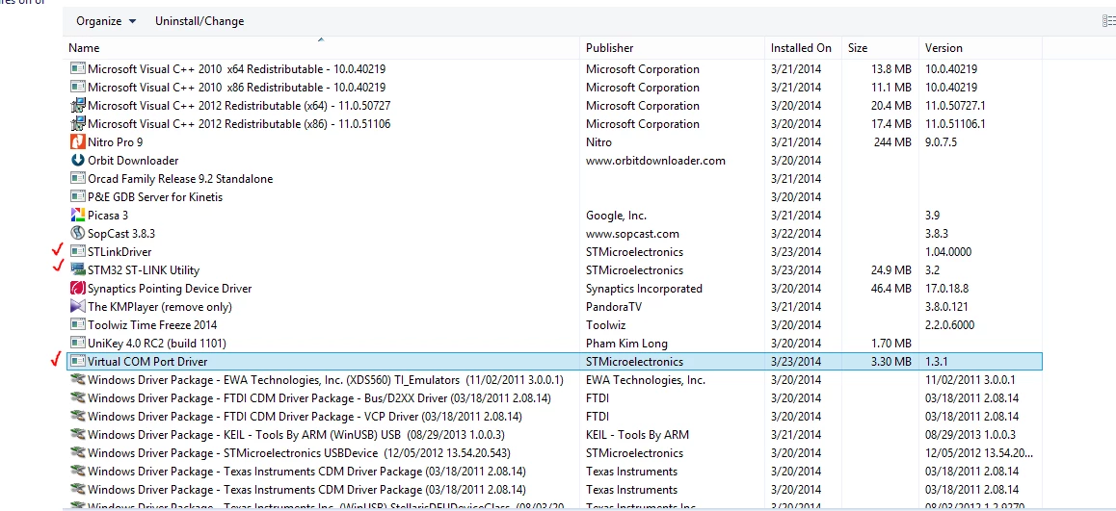Click Visual C++ 2010 x64 Redistributable icon

[77, 69]
